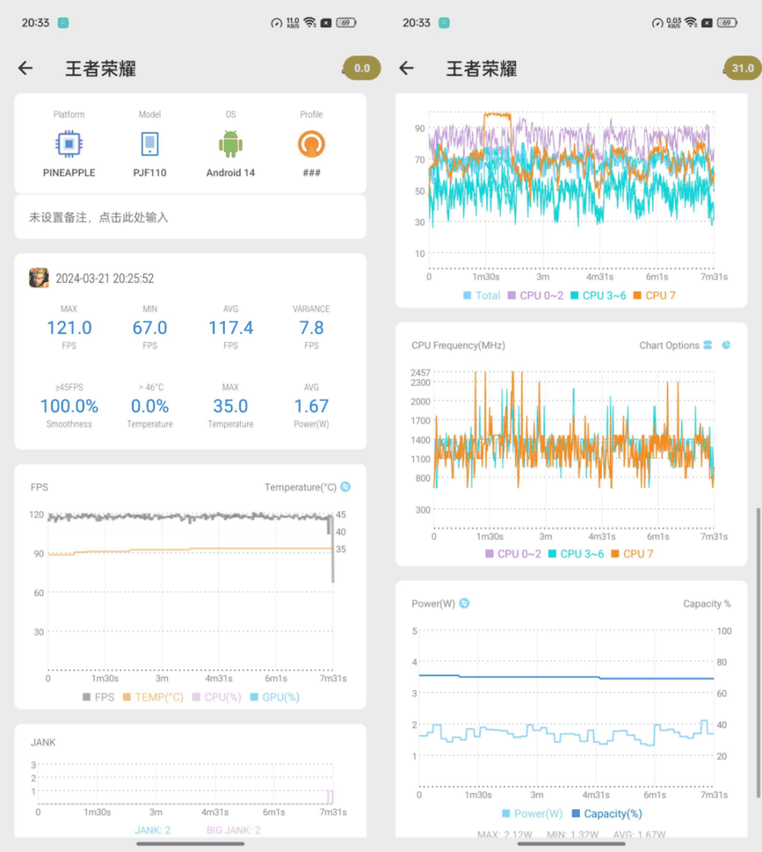This screenshot has width=762, height=852.
Task: Tap the Android 14 robot icon
Action: tap(230, 142)
